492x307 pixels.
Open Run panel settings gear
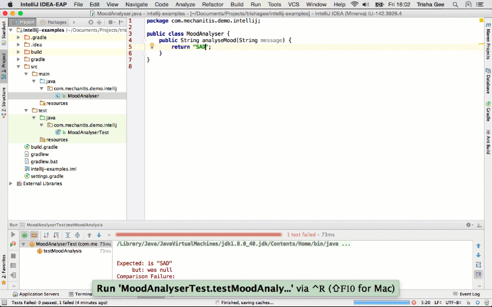pos(468,225)
